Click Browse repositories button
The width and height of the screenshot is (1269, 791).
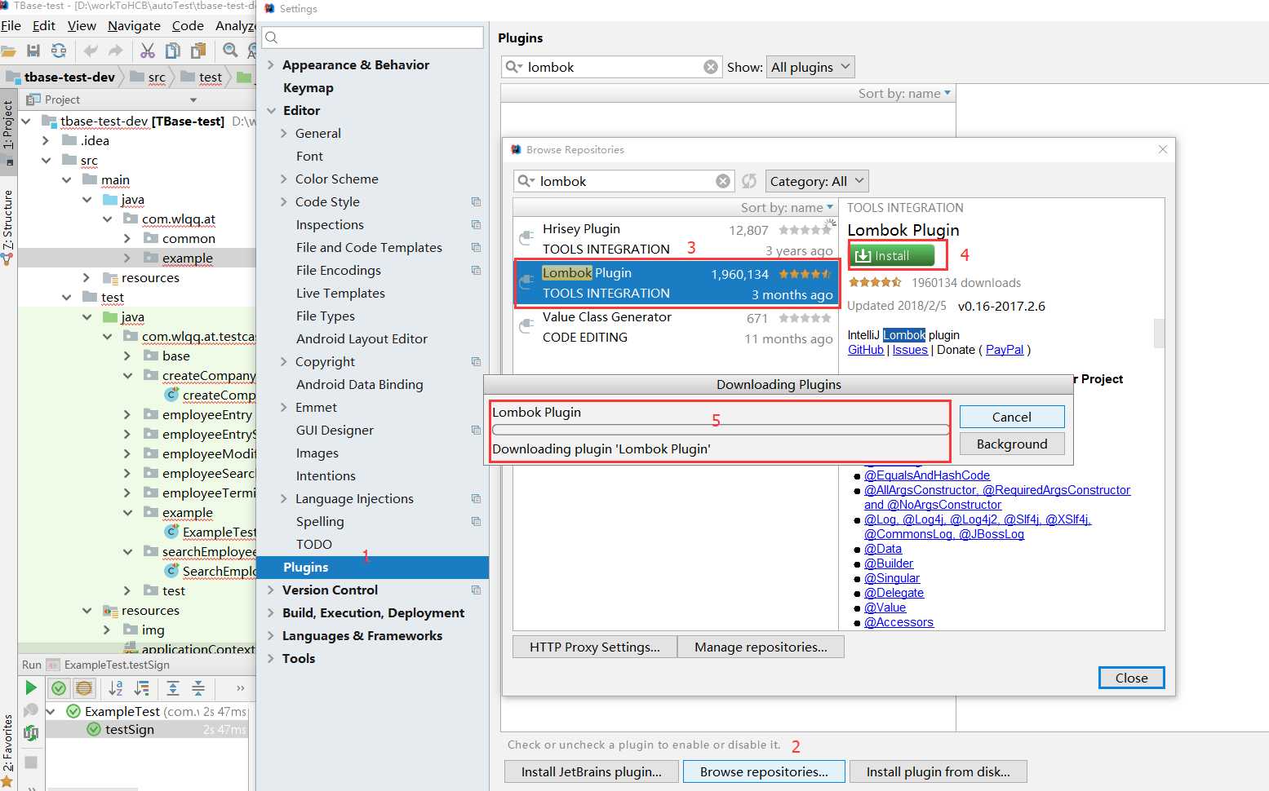tap(764, 771)
